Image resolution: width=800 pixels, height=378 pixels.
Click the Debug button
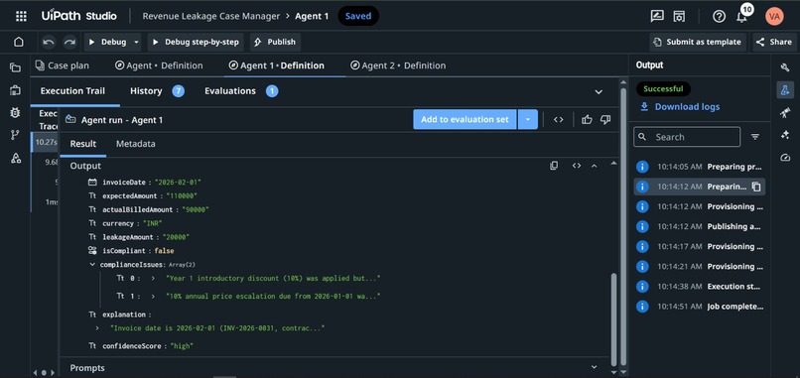tap(107, 42)
